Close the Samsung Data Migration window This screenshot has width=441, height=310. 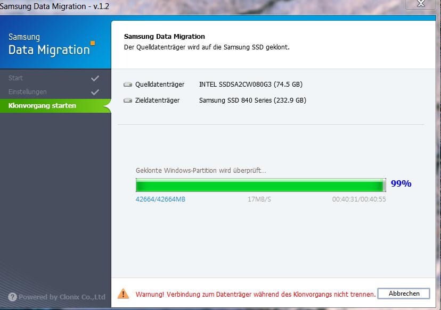coord(421,4)
